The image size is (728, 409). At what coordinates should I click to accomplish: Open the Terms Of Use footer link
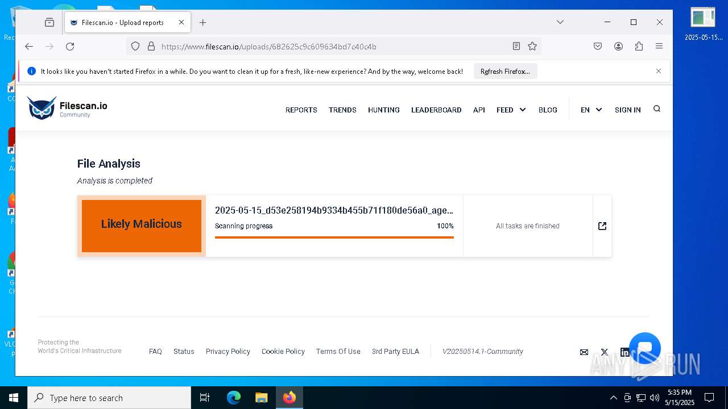coord(338,352)
